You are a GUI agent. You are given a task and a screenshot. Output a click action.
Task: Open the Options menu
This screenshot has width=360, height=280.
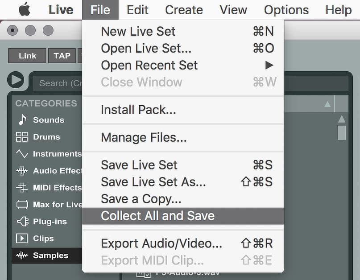pyautogui.click(x=286, y=10)
